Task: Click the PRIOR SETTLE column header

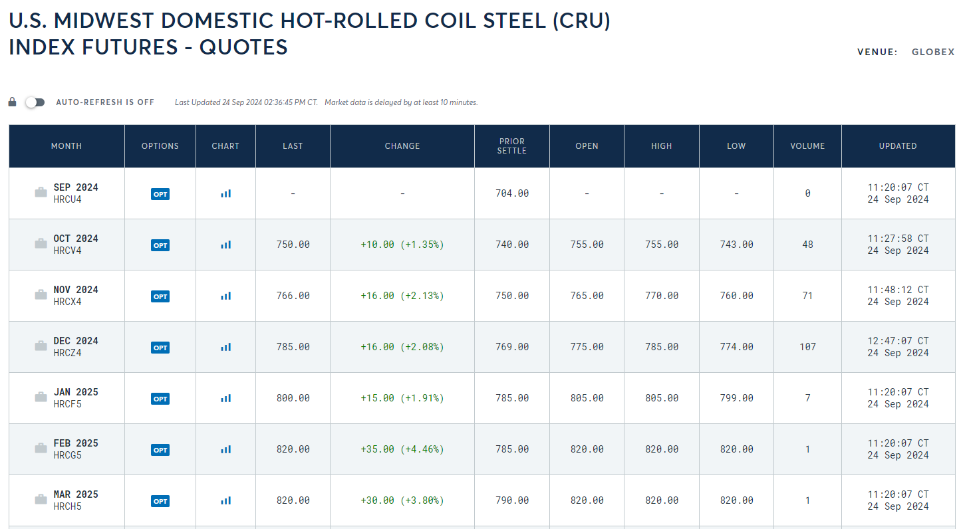Action: (x=512, y=146)
